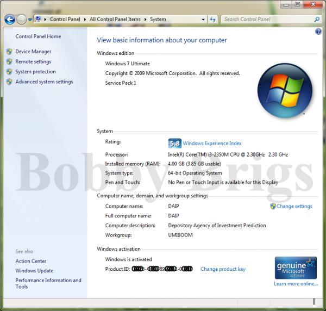This screenshot has width=326, height=311.
Task: Click the shield icon beside Remote settings
Action: (x=9, y=61)
